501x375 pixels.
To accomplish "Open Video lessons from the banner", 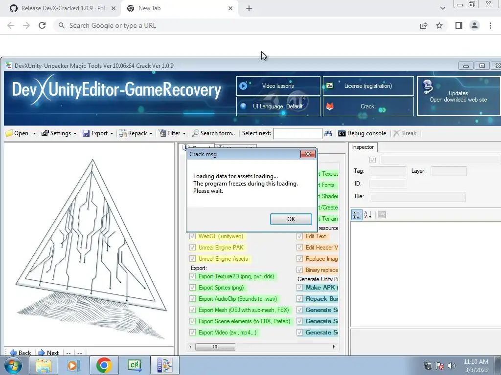I will [x=278, y=86].
